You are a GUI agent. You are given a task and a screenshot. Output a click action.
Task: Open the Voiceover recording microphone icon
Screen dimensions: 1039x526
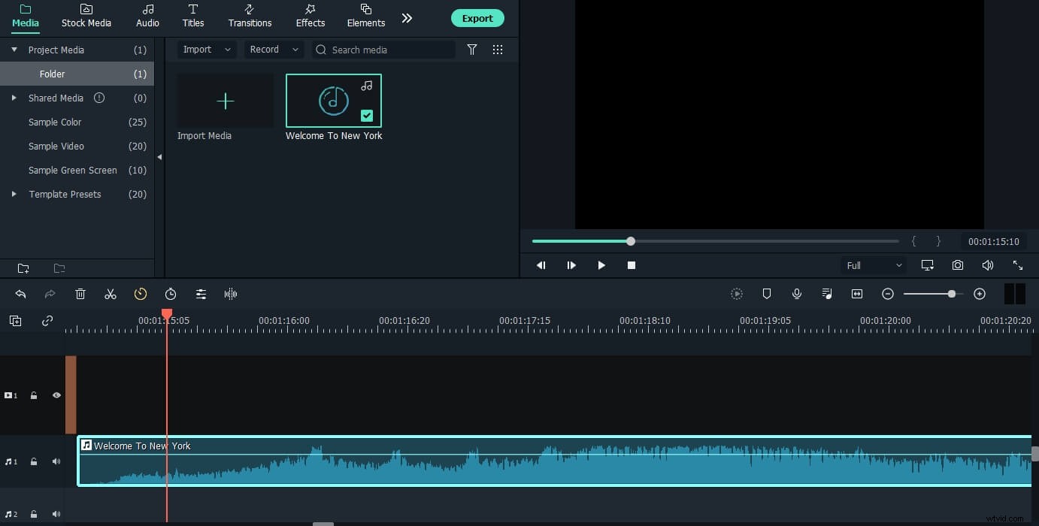point(796,294)
